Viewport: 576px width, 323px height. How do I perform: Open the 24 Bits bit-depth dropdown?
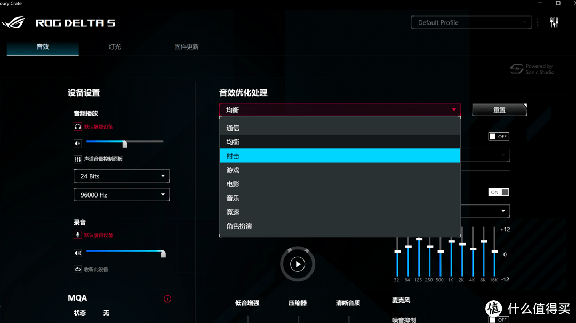121,176
